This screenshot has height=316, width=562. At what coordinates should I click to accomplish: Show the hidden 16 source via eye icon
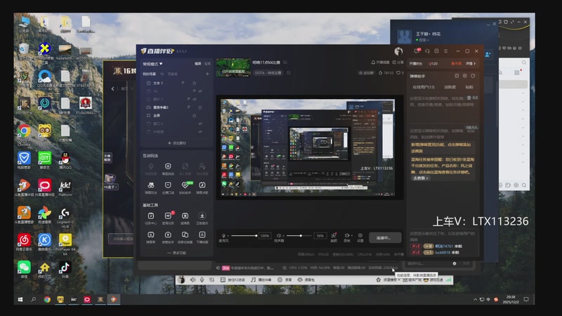pyautogui.click(x=200, y=91)
